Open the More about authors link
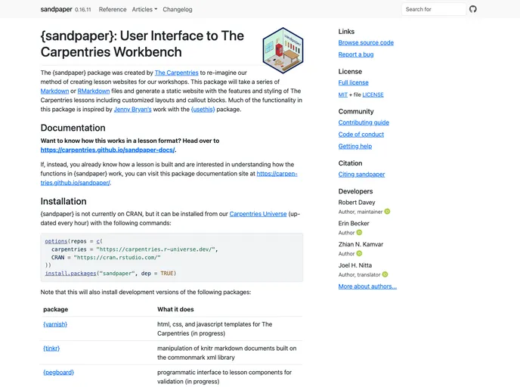Image resolution: width=520 pixels, height=387 pixels. click(367, 286)
